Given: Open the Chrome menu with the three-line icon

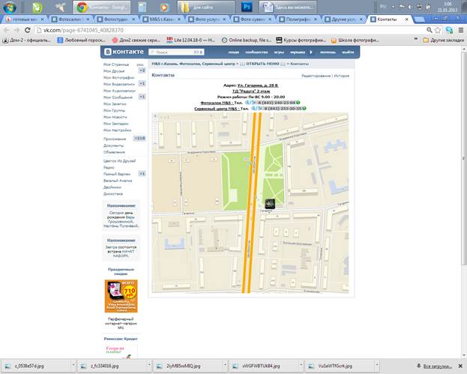Looking at the screenshot, I should click(x=461, y=30).
